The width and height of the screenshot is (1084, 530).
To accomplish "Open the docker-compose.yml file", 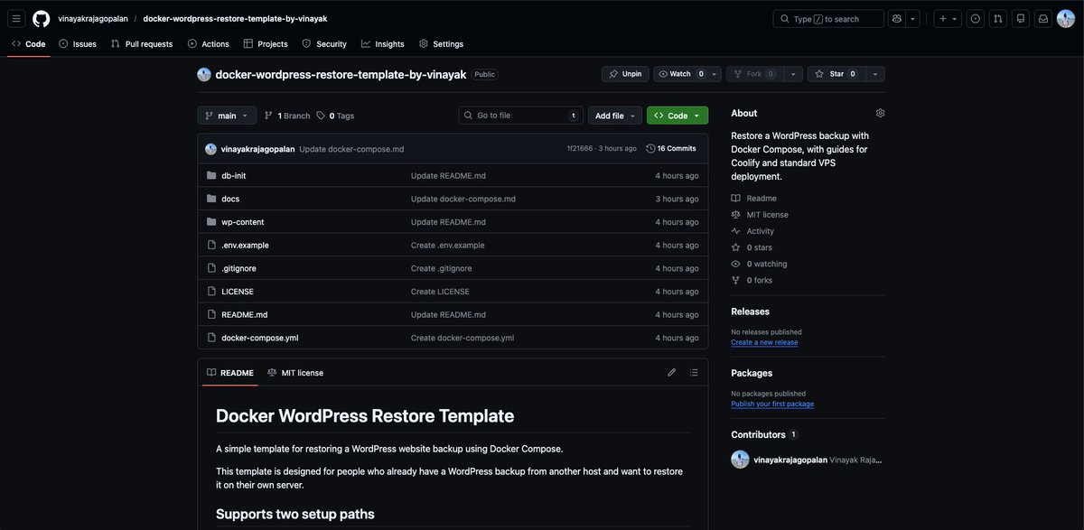I will 260,338.
